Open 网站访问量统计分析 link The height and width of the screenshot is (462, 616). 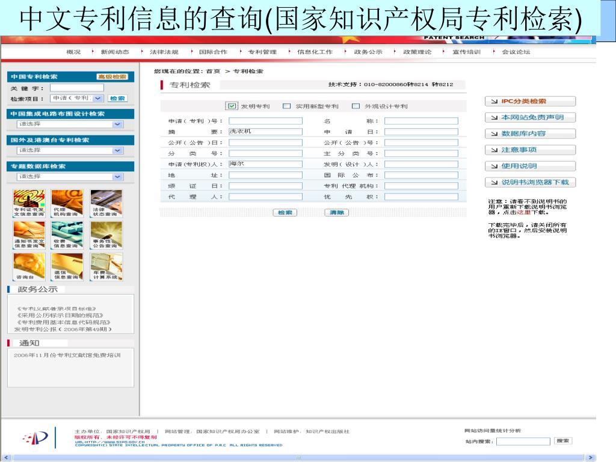click(493, 431)
